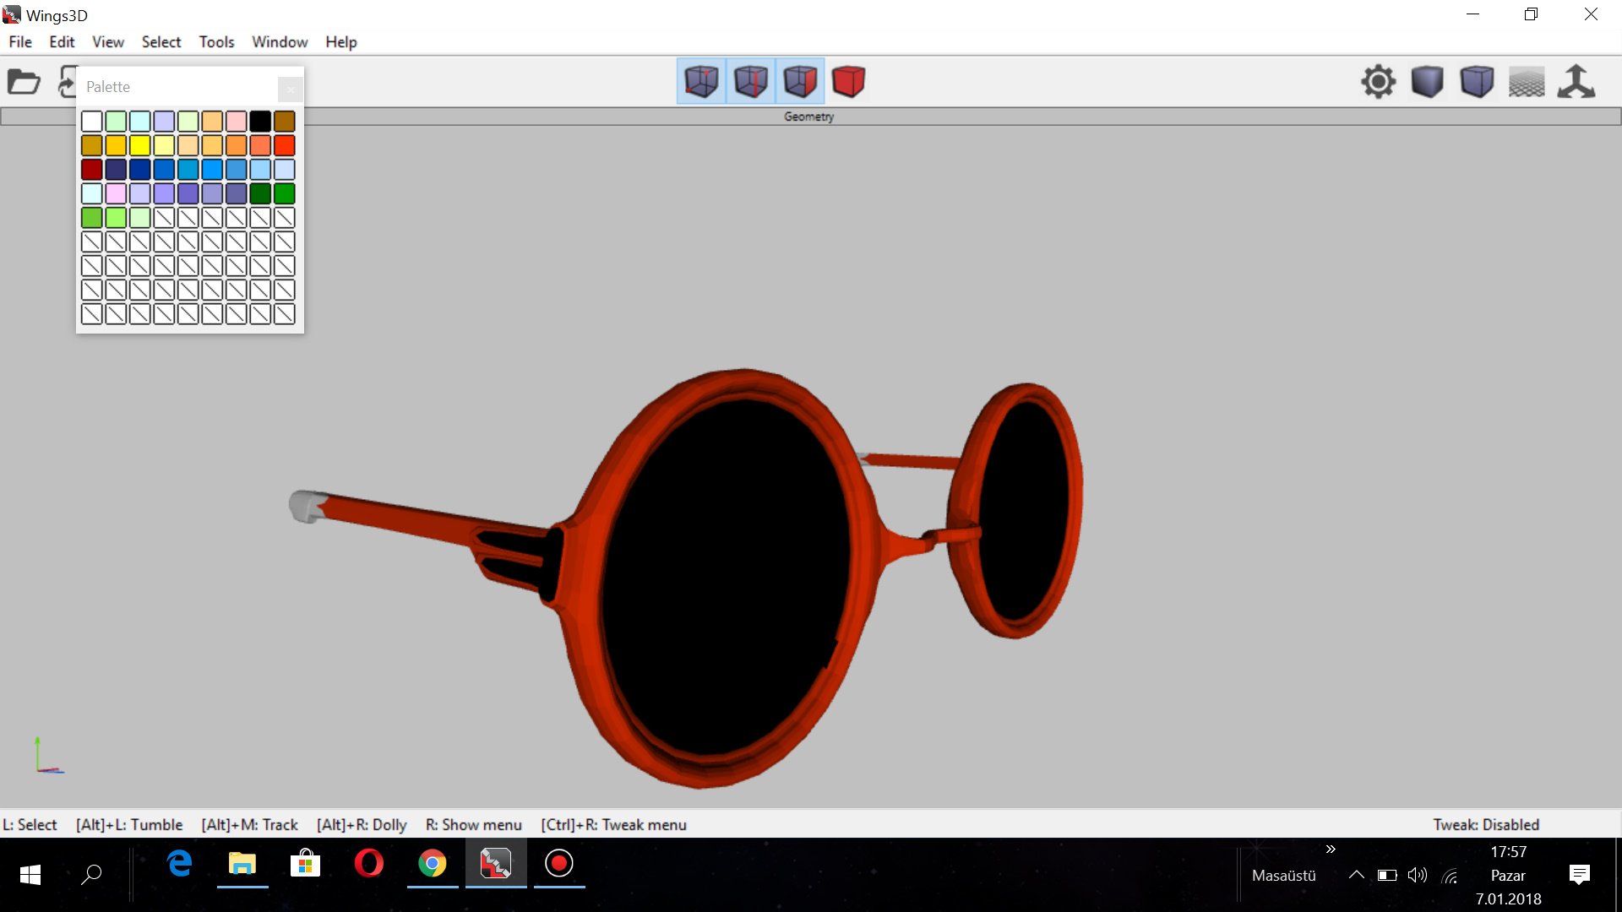Expand the View menu
Image resolution: width=1622 pixels, height=912 pixels.
click(107, 41)
